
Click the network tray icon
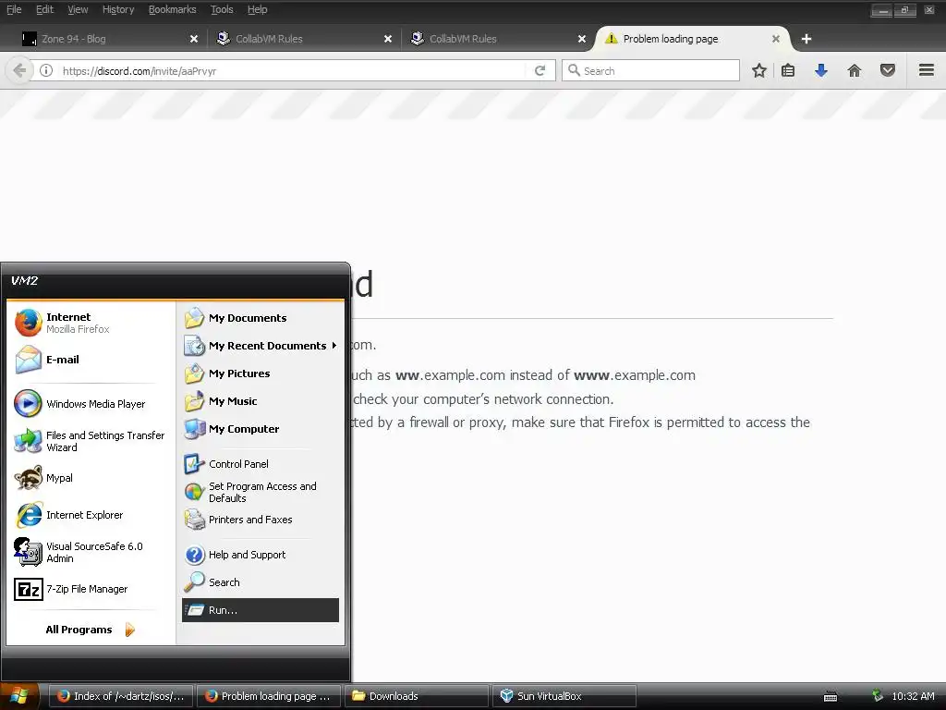[x=878, y=696]
